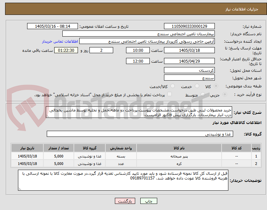
Task: Click the response deadline time 10:00 field
Action: pyautogui.click(x=138, y=50)
